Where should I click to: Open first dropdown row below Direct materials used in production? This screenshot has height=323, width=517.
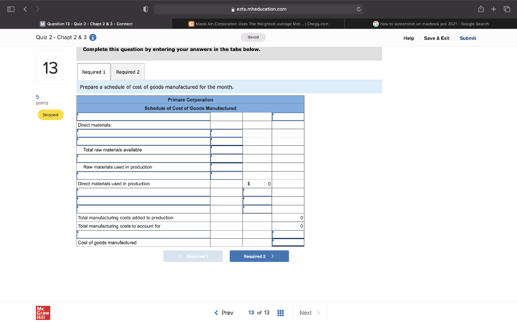click(143, 192)
